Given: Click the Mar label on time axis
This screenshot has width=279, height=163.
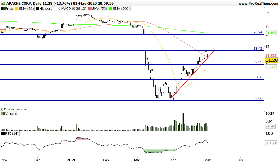Looking at the screenshot, I should [x=137, y=160].
